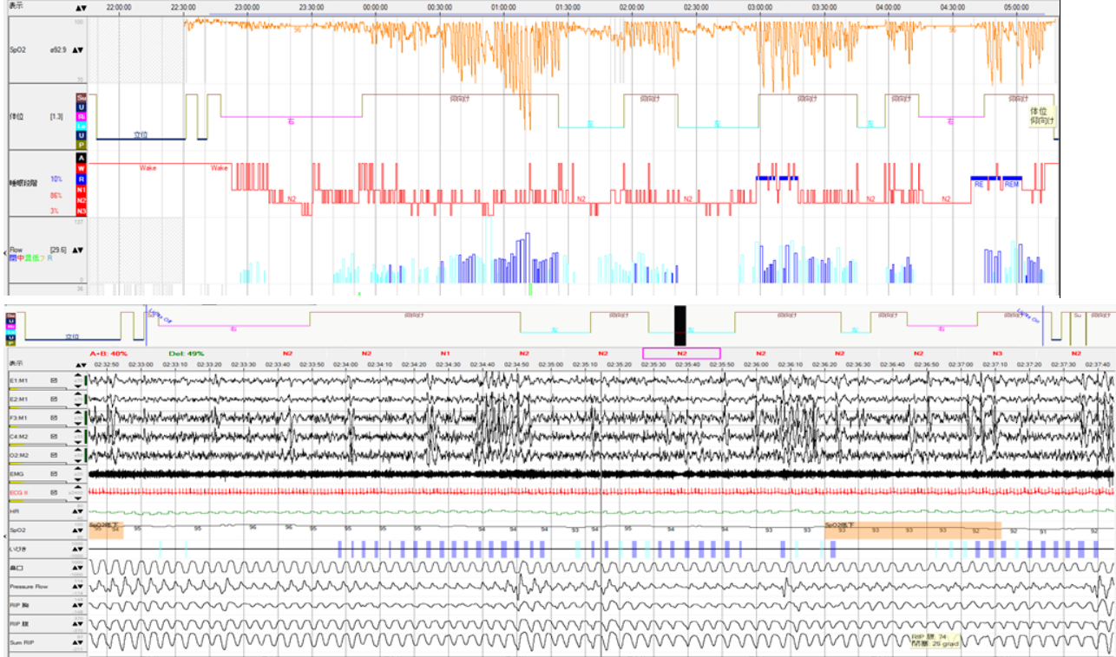This screenshot has width=1116, height=657.
Task: Click the 鼻口 channel scale arrows
Action: [x=78, y=568]
